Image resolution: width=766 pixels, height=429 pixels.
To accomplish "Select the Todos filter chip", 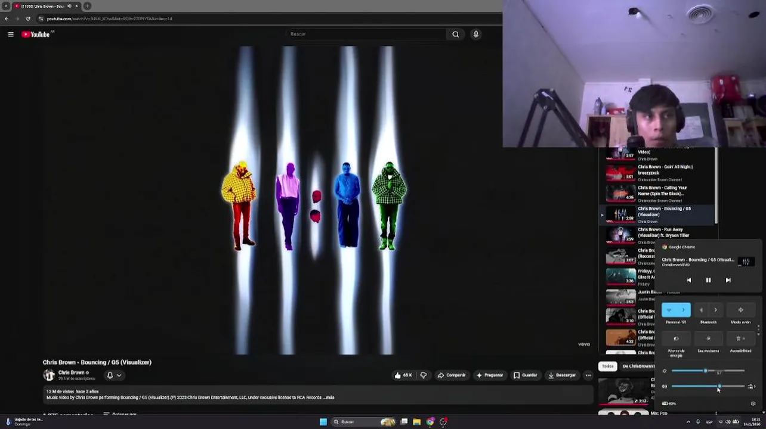I will (x=608, y=366).
